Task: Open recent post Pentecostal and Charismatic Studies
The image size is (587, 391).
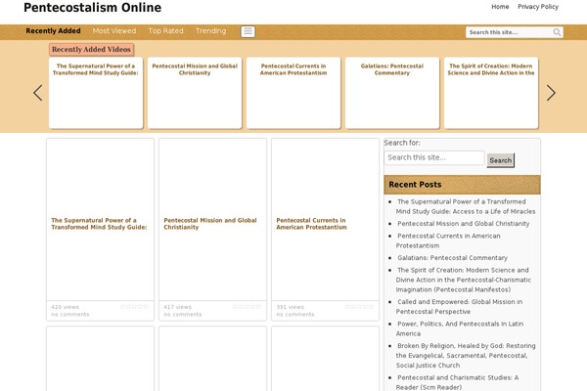Action: tap(458, 382)
